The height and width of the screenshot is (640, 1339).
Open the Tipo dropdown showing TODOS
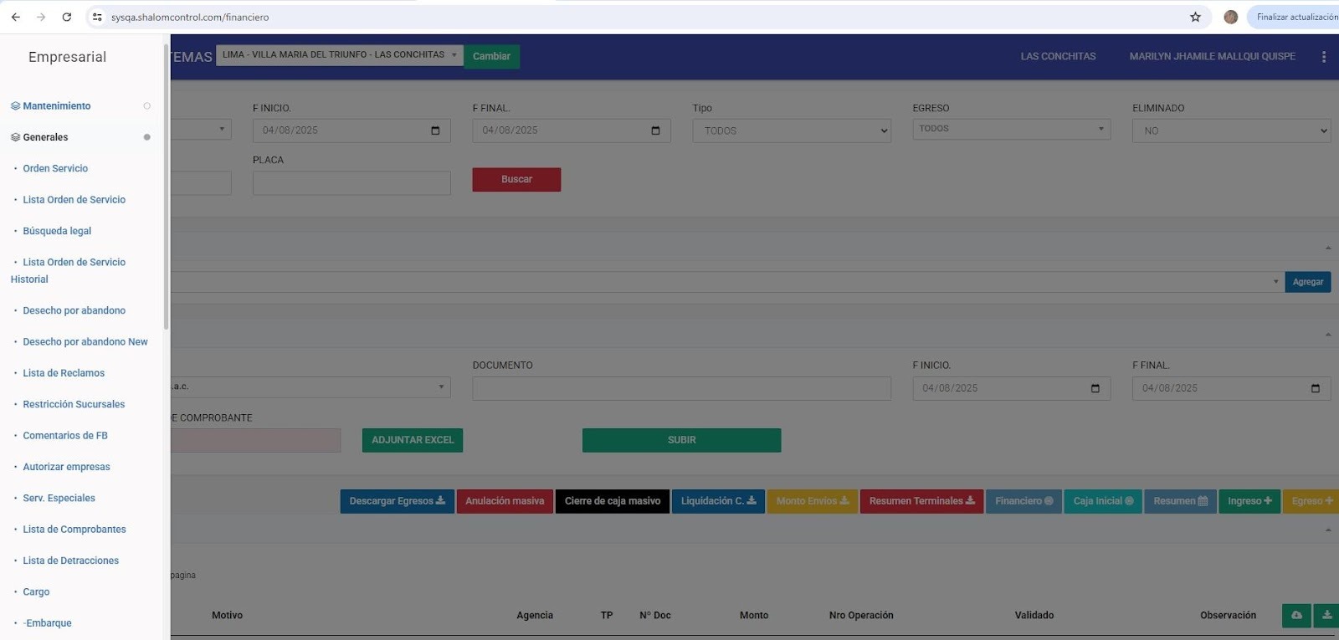(x=791, y=131)
